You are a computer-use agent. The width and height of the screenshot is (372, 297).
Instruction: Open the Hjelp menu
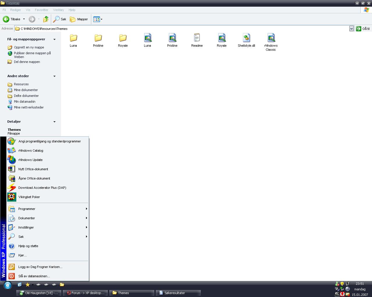pyautogui.click(x=72, y=10)
